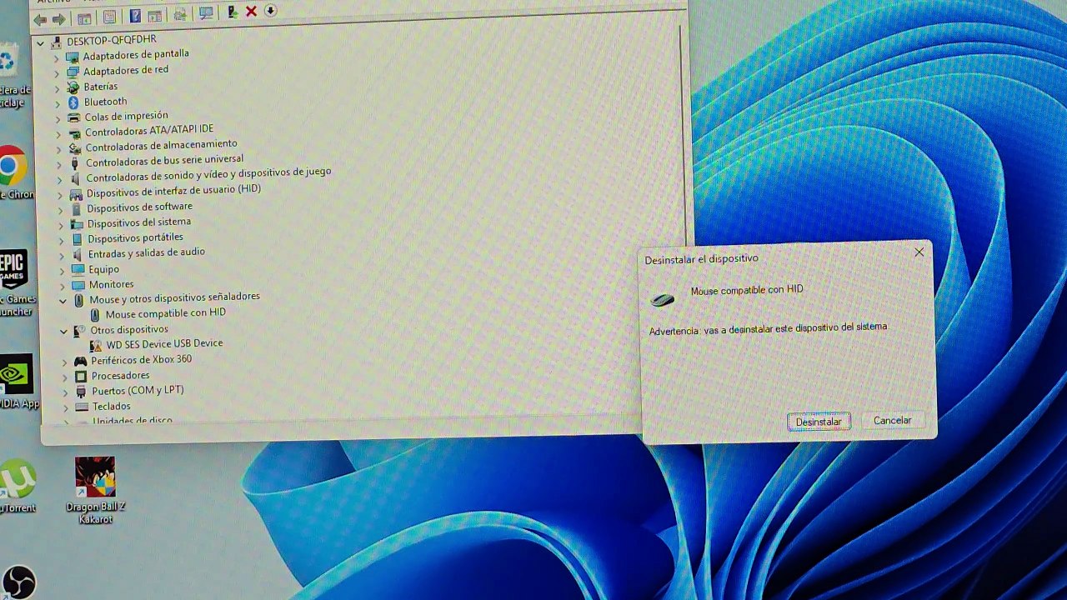Screen dimensions: 1067x600
Task: Expand the Controladoras ATA/ATAPI IDE node
Action: tap(58, 134)
